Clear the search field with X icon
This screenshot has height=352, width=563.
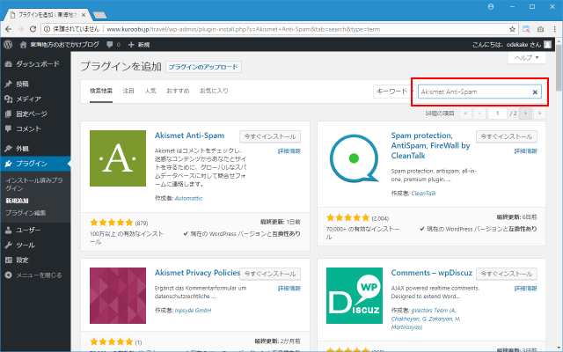tap(534, 92)
